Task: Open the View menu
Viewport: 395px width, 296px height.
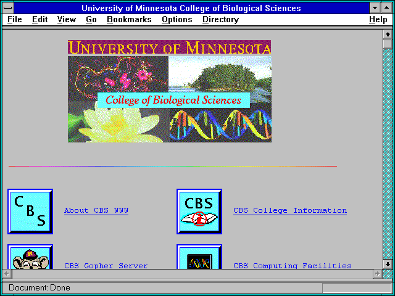Action: click(67, 20)
